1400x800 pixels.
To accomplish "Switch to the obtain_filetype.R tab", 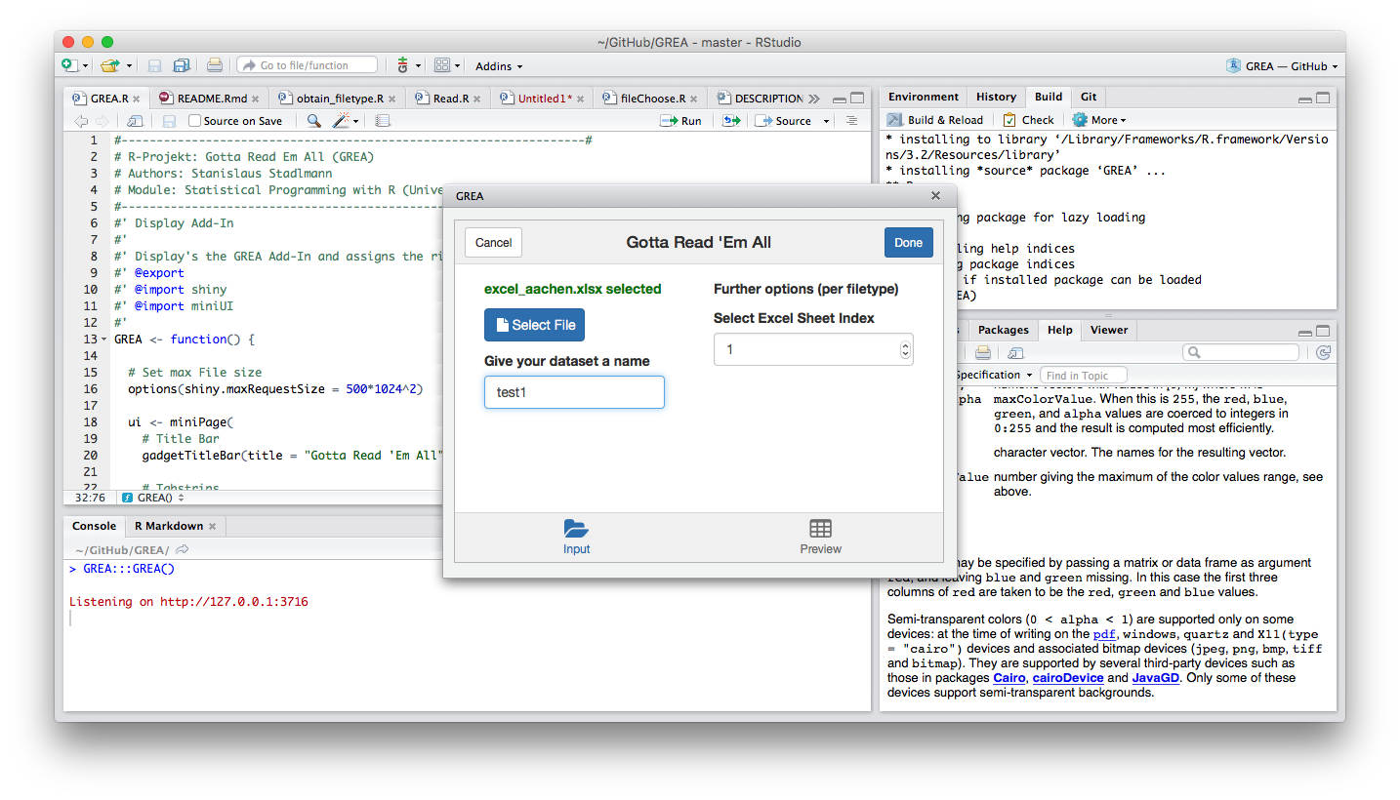I will pos(339,99).
